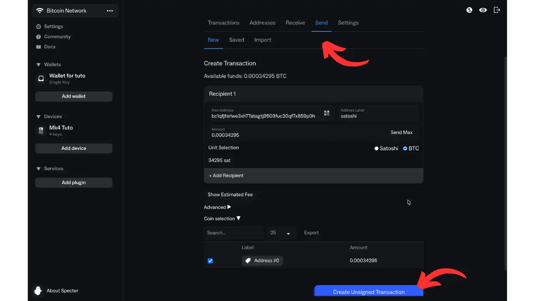Click the Export button
The image size is (535, 301).
311,233
